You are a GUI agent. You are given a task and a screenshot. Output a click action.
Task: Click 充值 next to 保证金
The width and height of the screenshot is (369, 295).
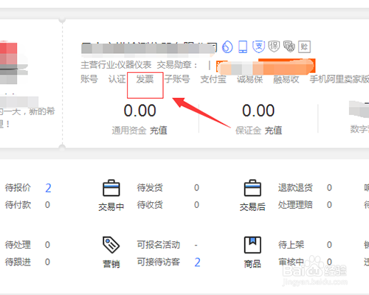tap(273, 131)
